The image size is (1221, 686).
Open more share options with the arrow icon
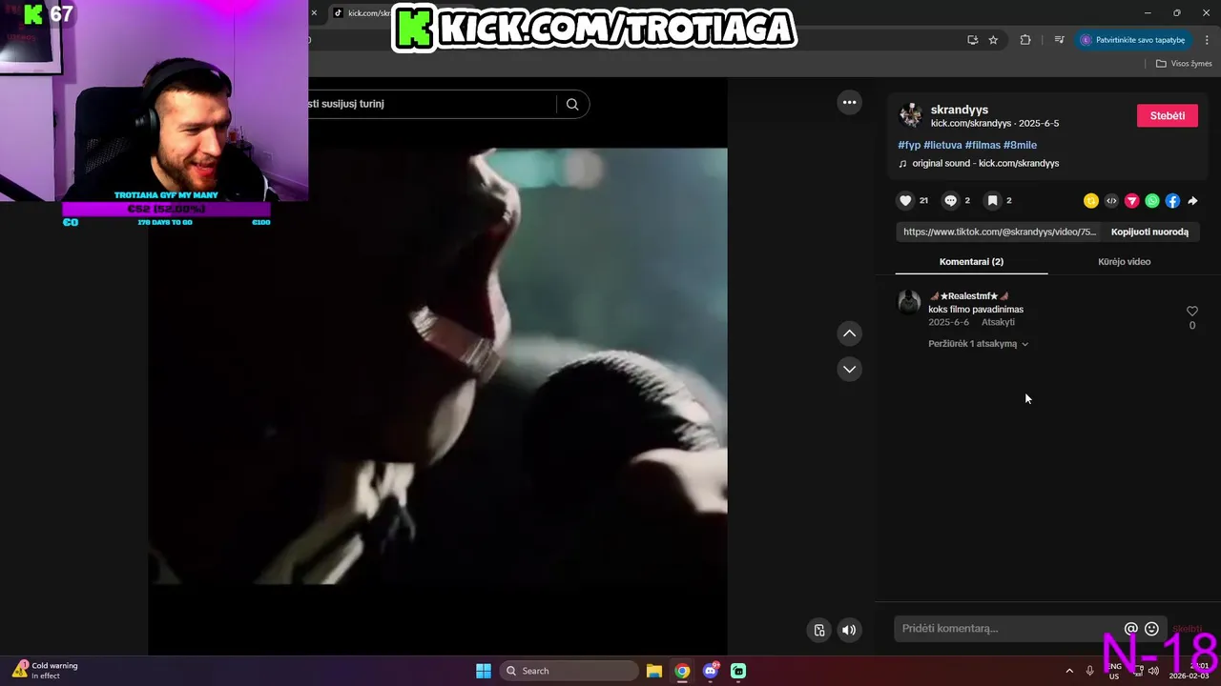click(1192, 201)
